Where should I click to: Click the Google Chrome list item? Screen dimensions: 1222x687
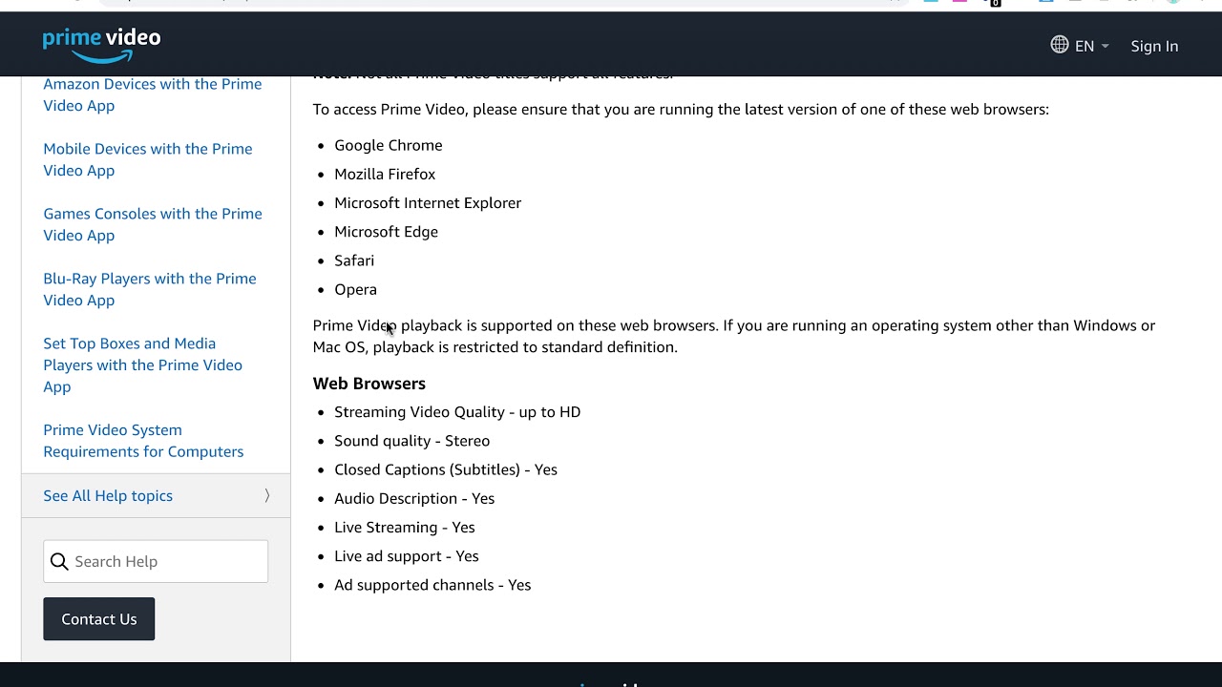[388, 145]
